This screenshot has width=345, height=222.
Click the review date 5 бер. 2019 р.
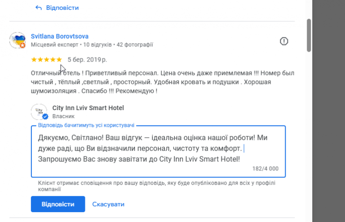(x=87, y=59)
